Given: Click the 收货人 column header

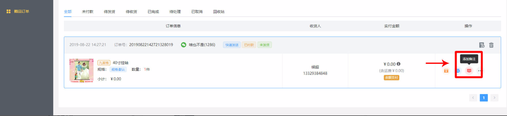Looking at the screenshot, I should coord(315,26).
